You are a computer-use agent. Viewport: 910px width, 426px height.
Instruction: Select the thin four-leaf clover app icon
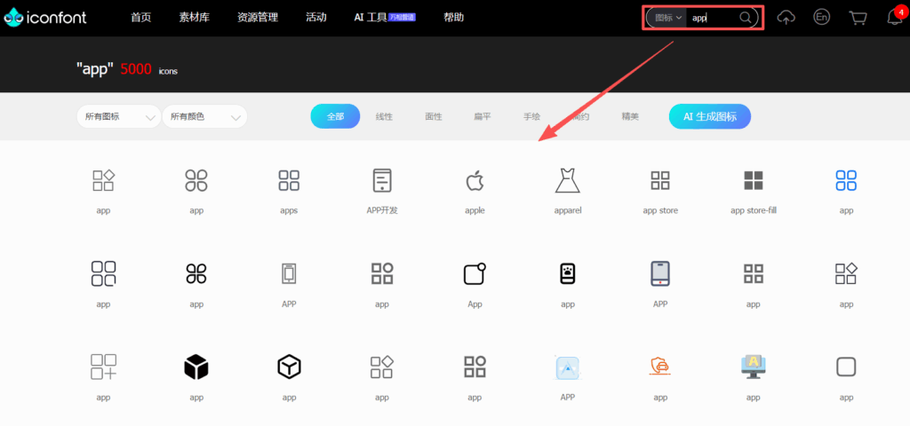point(196,180)
